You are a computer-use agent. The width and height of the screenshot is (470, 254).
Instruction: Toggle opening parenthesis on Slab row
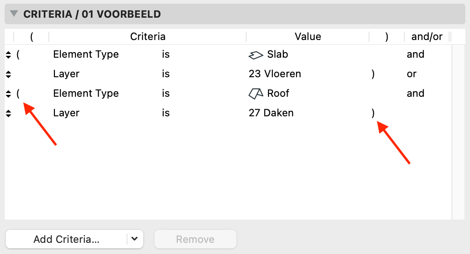(18, 54)
